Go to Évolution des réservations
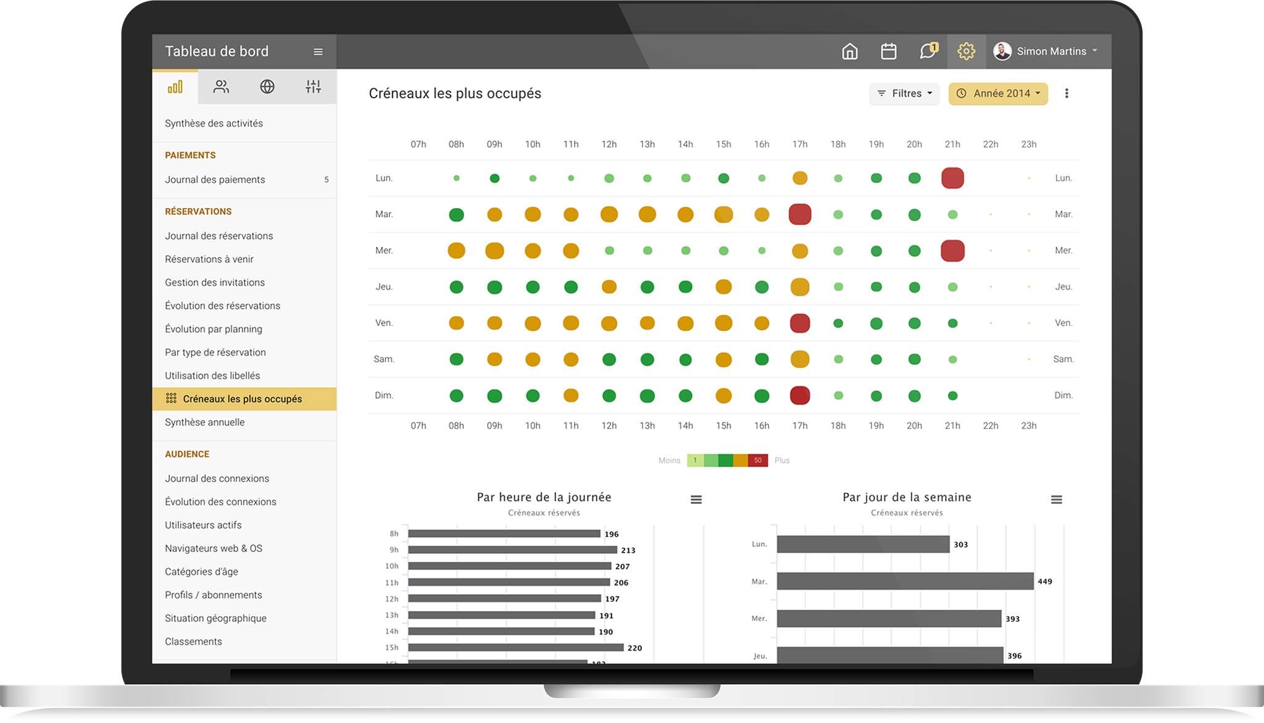 point(222,306)
